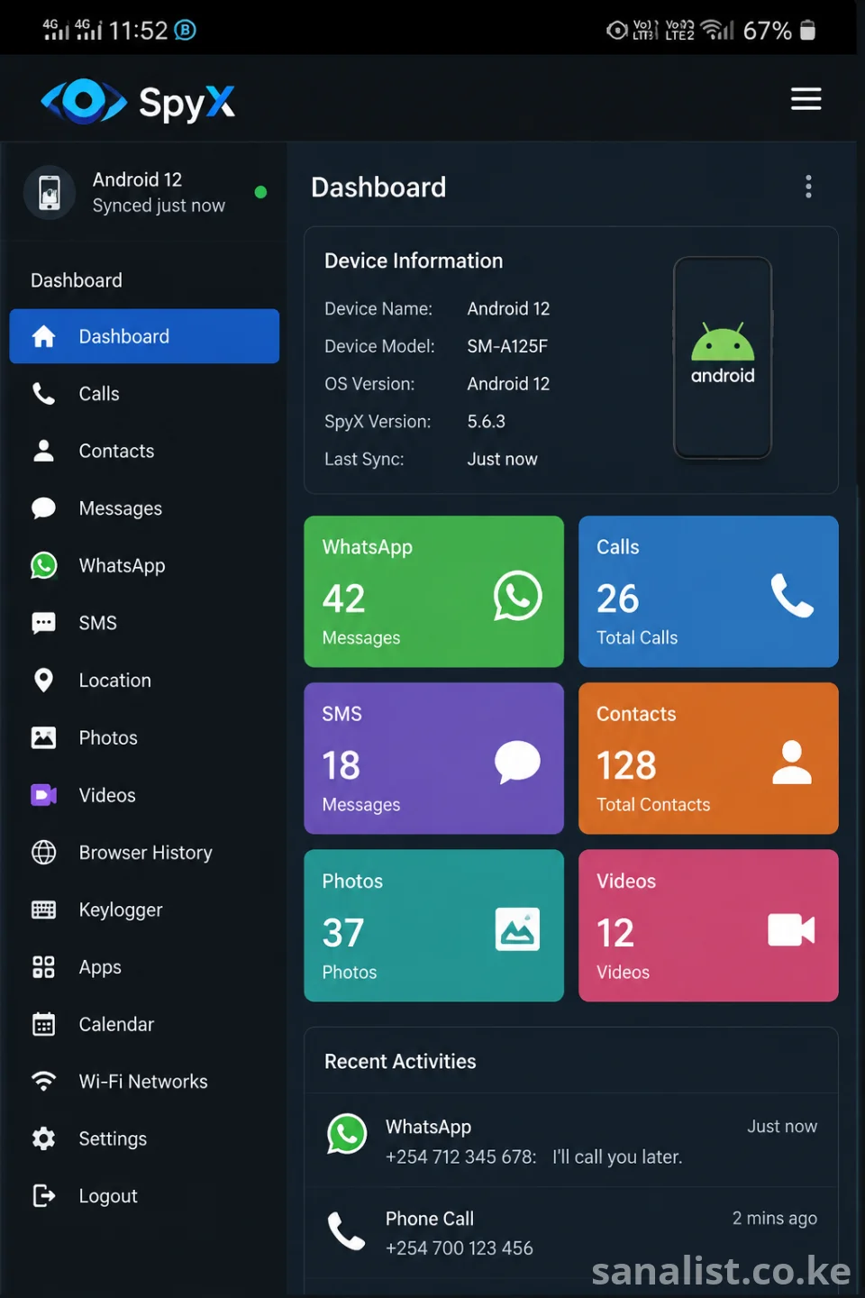The height and width of the screenshot is (1298, 865).
Task: Open Settings from the sidebar
Action: (144, 1138)
